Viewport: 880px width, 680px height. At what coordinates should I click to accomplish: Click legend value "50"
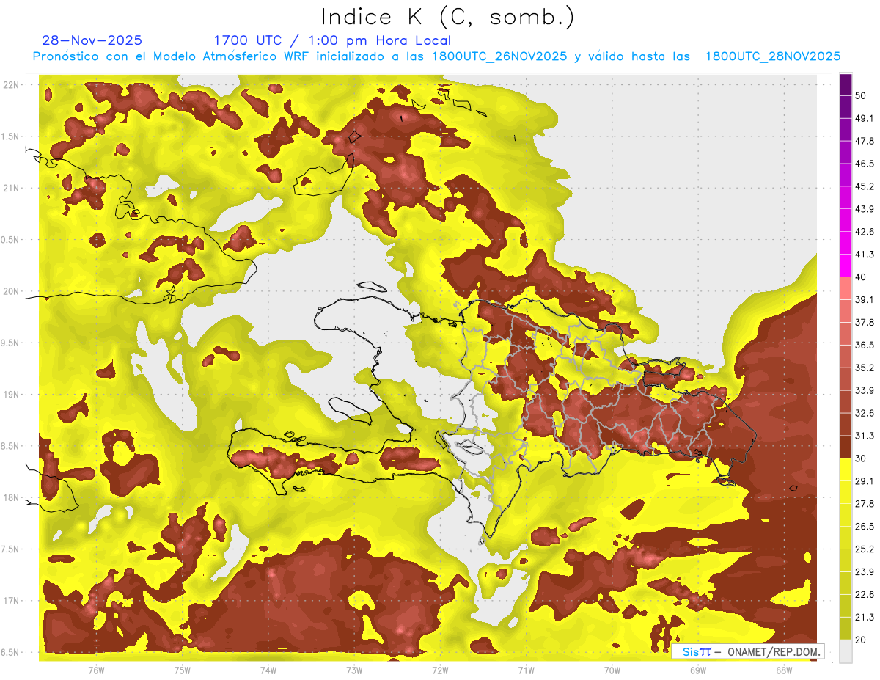pos(861,95)
